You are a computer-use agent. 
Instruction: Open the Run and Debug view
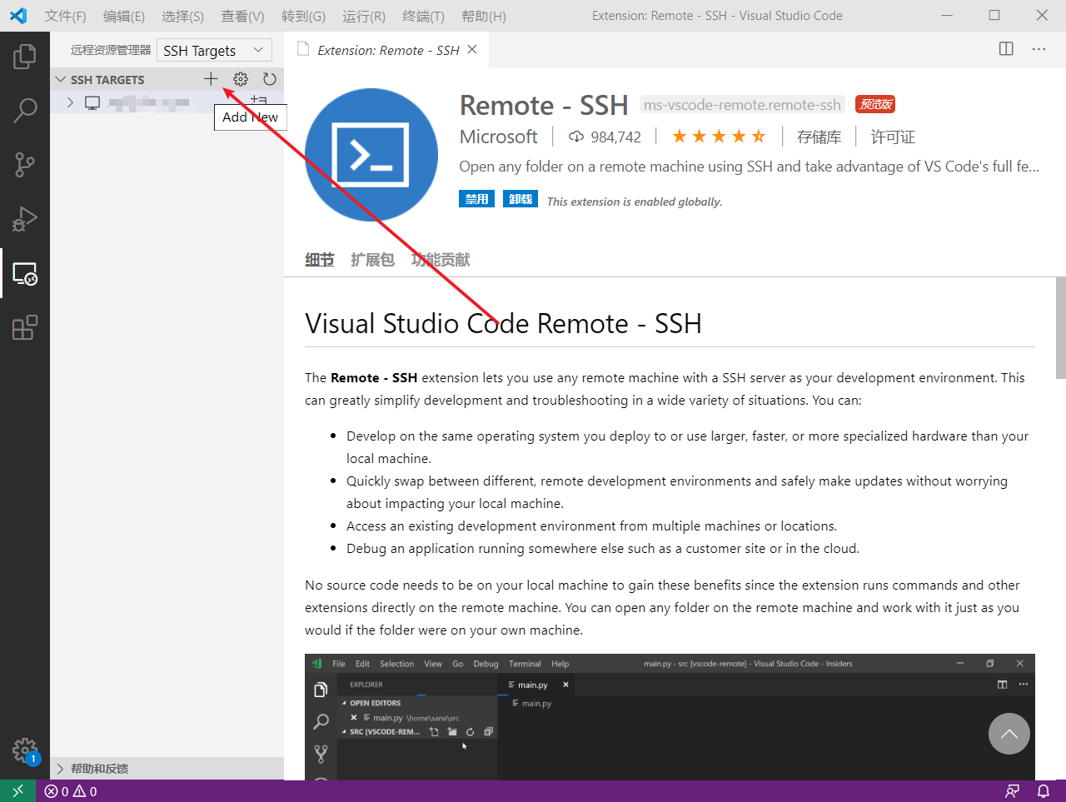click(x=25, y=218)
